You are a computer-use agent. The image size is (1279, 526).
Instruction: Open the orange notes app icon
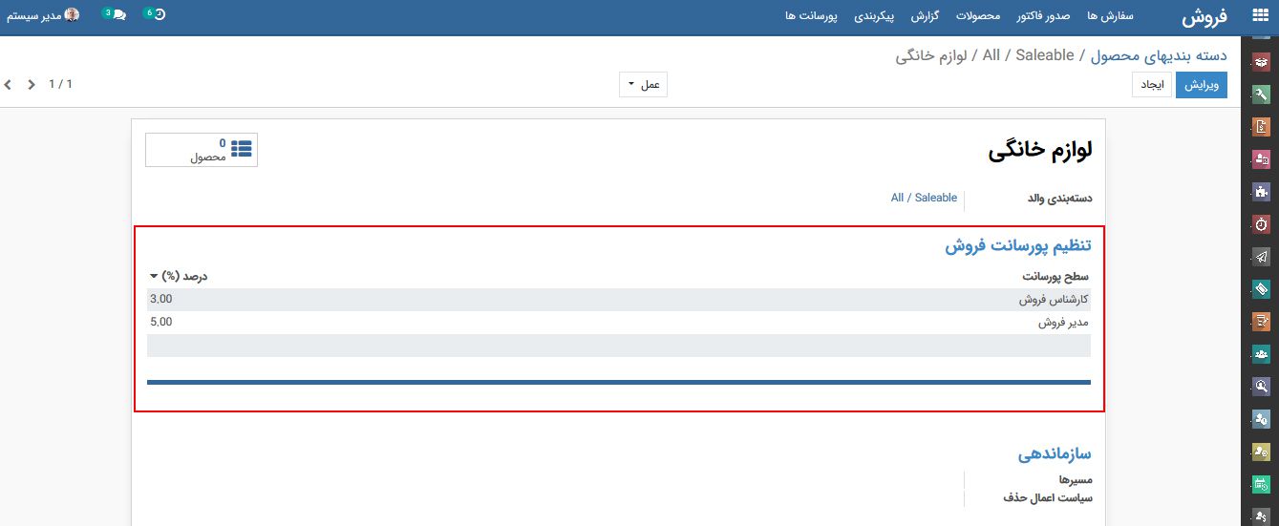coord(1261,322)
